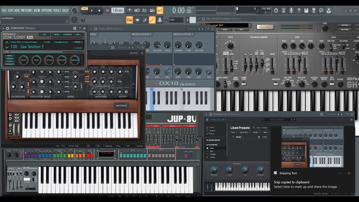Viewport: 359px width, 202px height.
Task: Click the save project floppy icon
Action: tap(306, 11)
